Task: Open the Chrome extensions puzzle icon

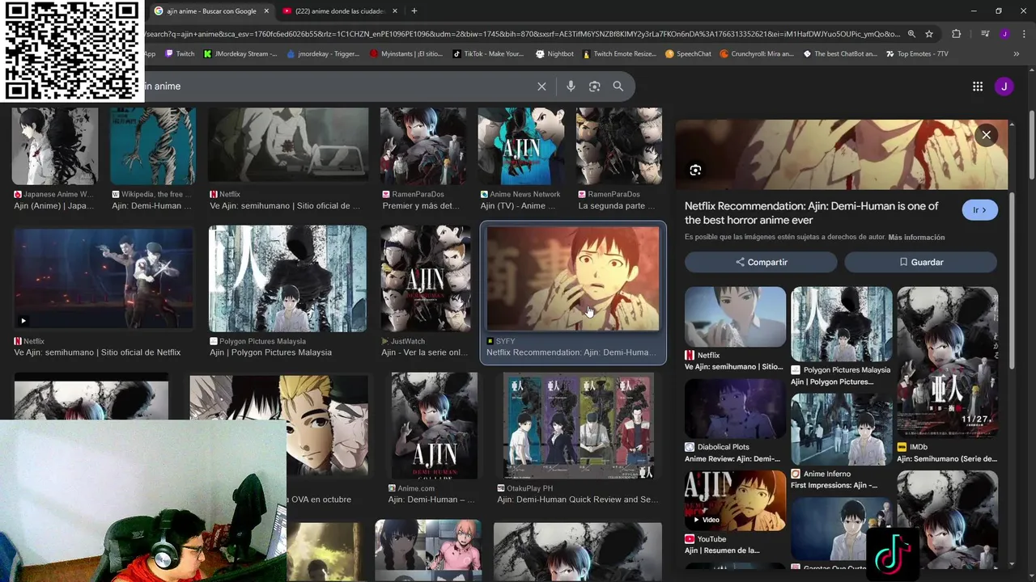Action: (957, 34)
